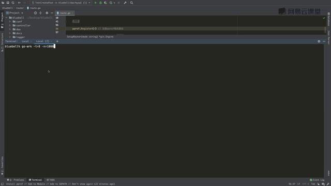This screenshot has height=186, width=331.
Task: Expand the controller folder
Action: 10,25
